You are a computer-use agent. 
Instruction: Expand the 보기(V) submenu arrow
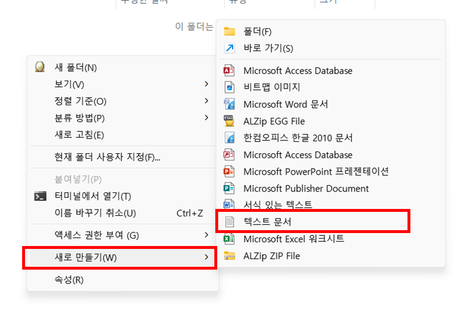click(x=206, y=84)
